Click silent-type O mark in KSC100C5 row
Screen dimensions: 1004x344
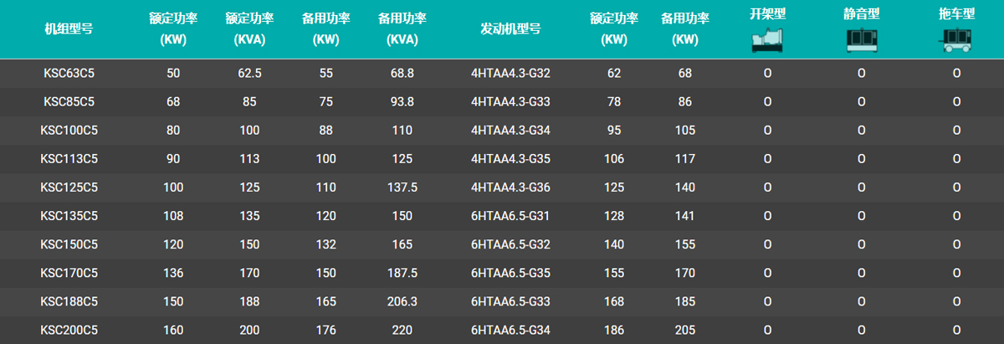click(x=861, y=131)
